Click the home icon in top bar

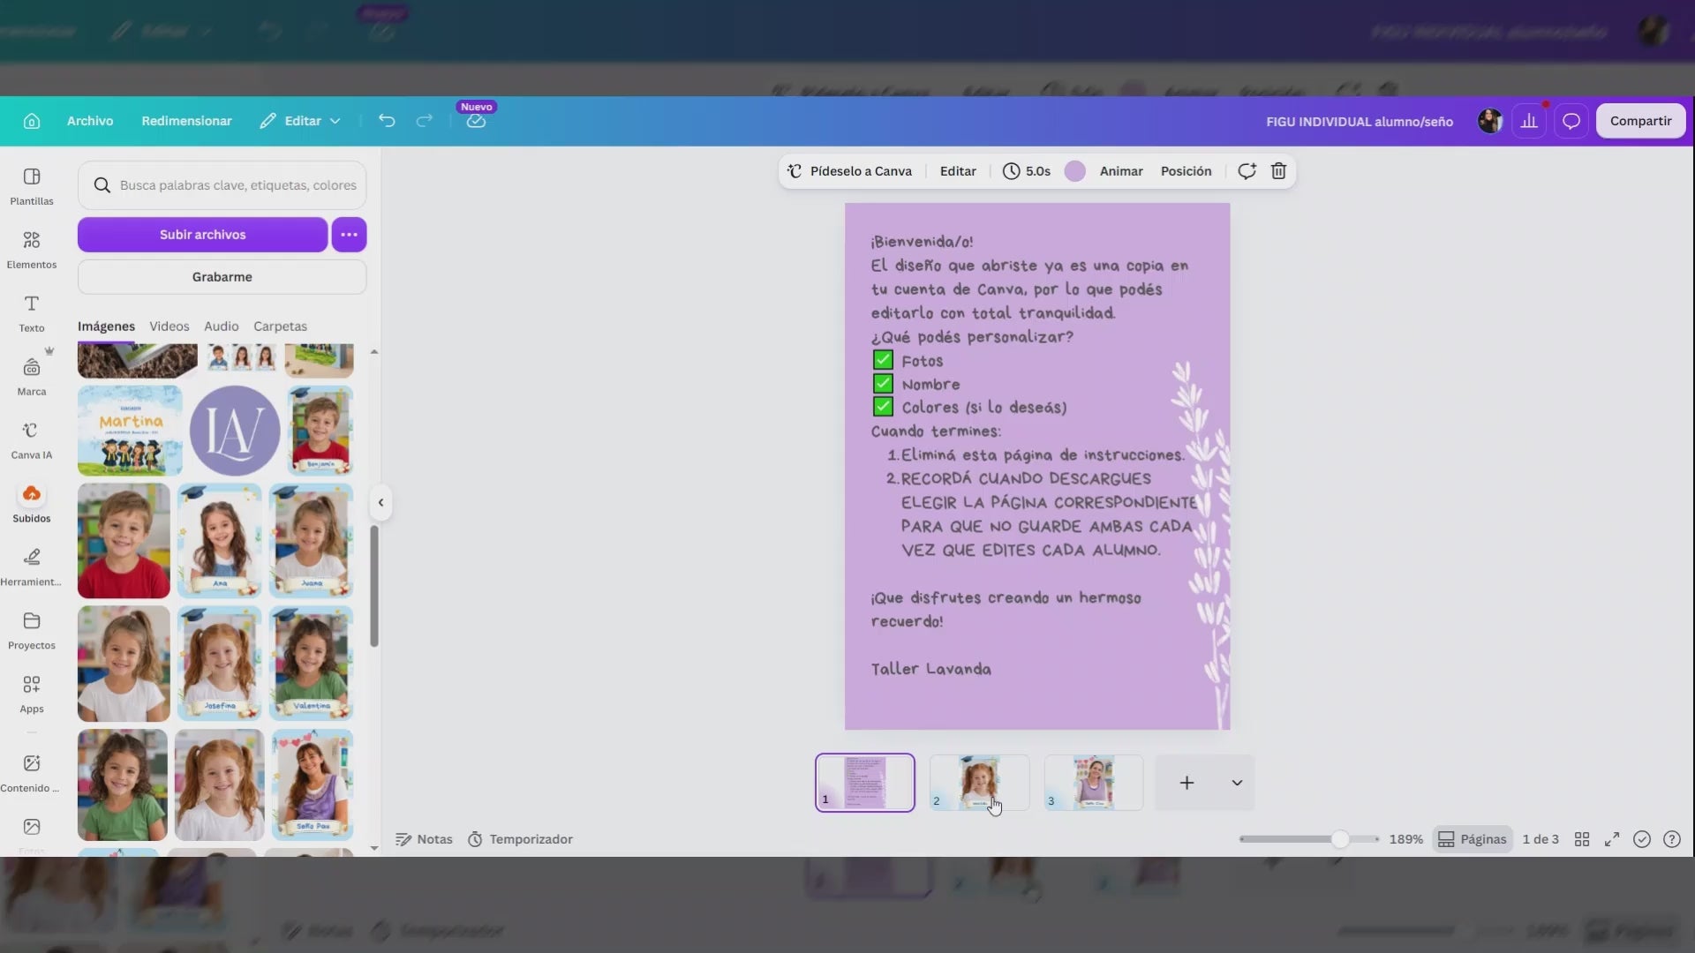tap(32, 121)
